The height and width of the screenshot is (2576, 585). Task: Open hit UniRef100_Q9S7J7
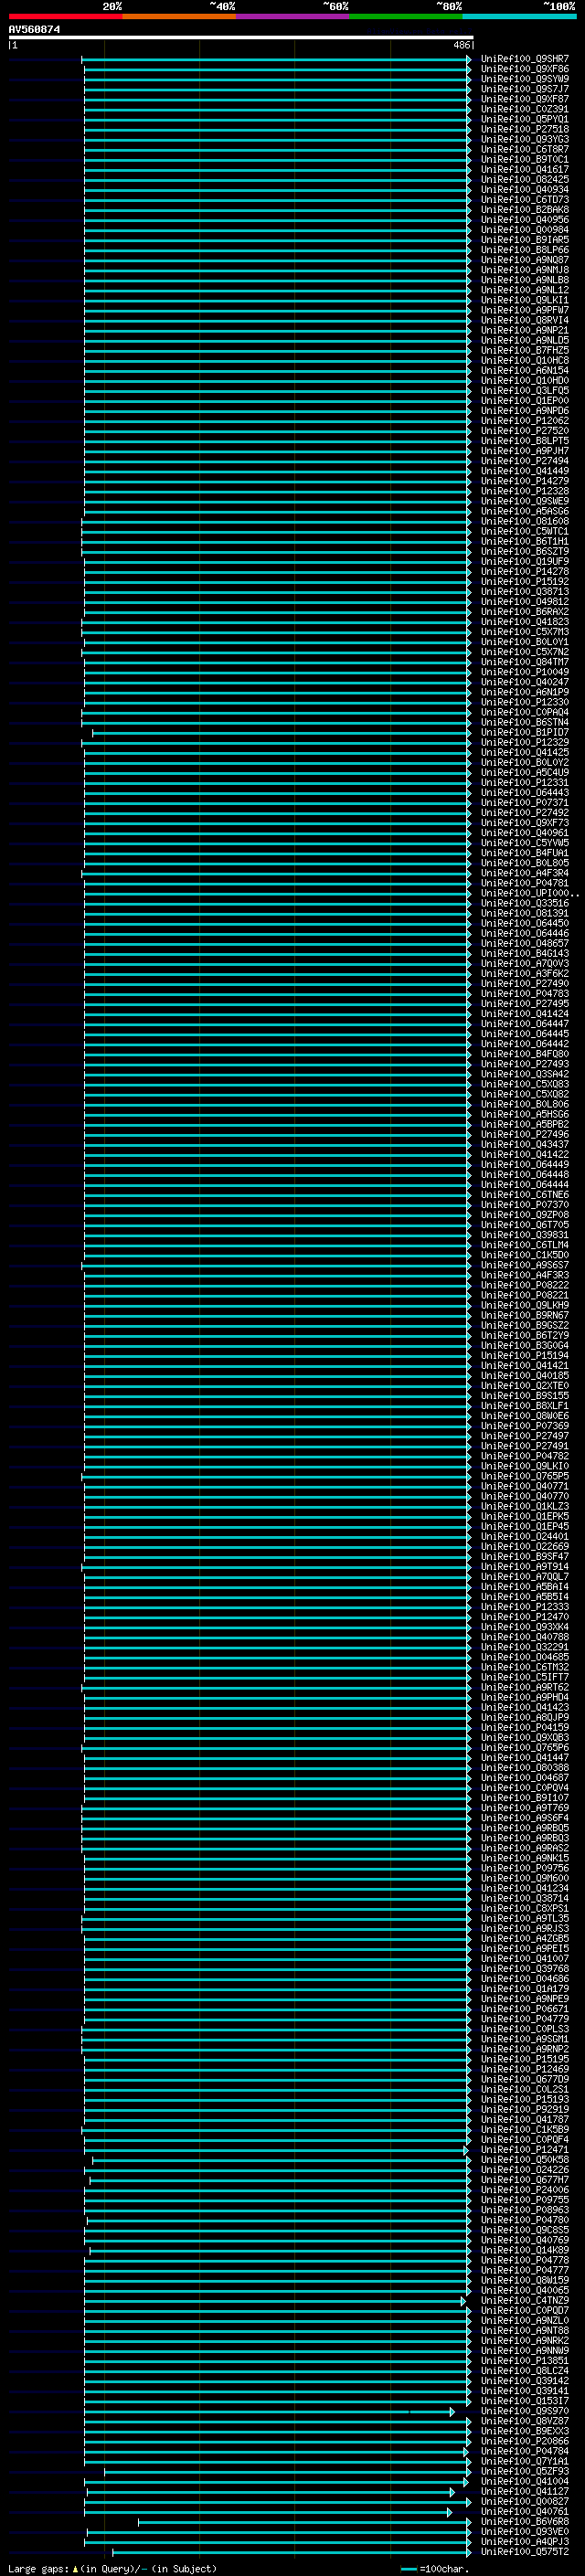tap(525, 89)
